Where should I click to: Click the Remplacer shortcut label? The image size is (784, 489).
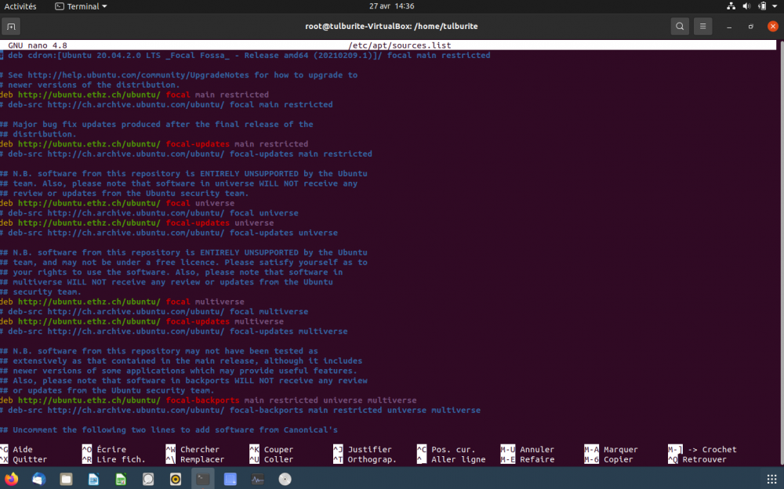(x=202, y=459)
